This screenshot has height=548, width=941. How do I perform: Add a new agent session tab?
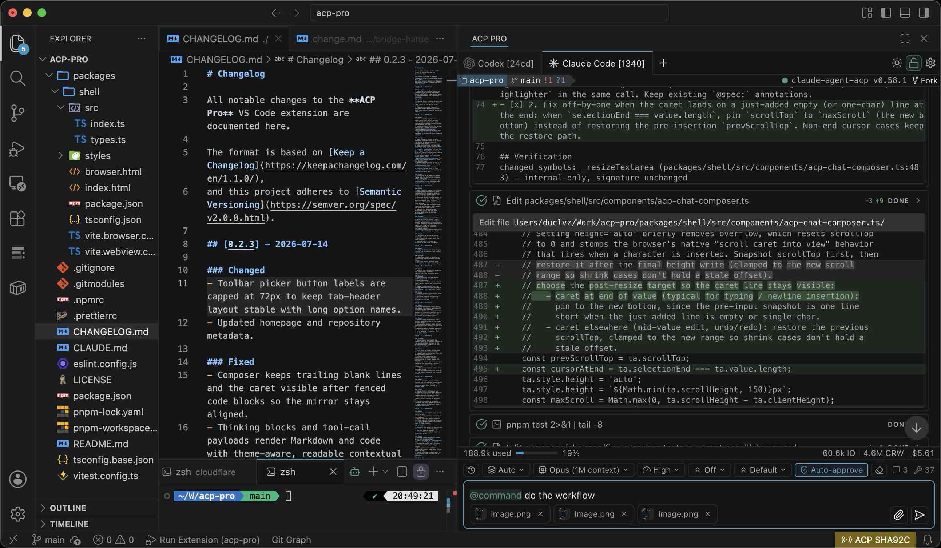click(x=663, y=63)
